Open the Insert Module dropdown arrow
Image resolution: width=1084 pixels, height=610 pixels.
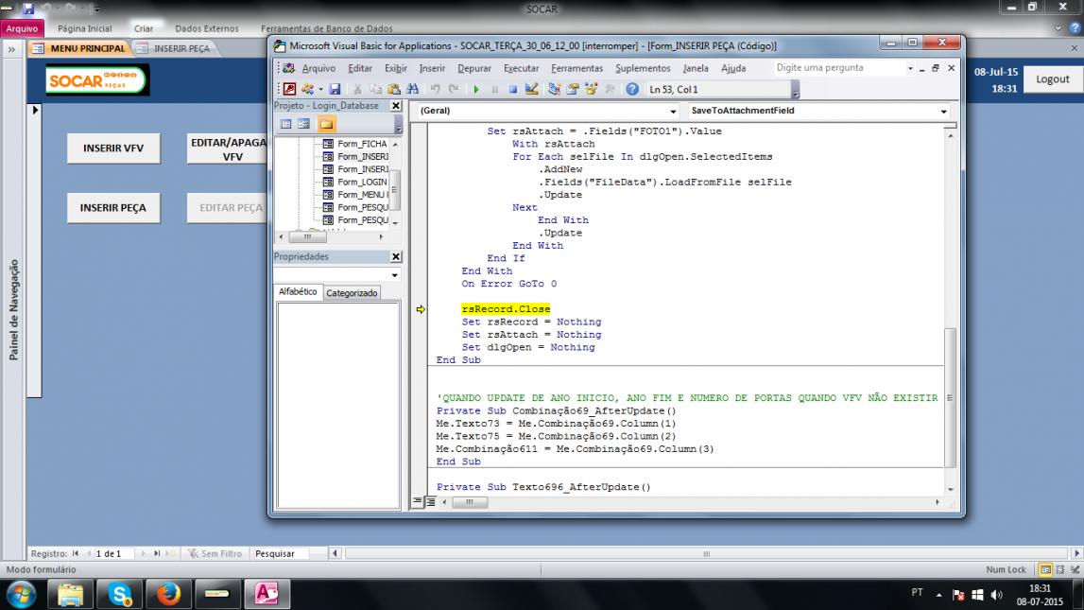(x=320, y=89)
